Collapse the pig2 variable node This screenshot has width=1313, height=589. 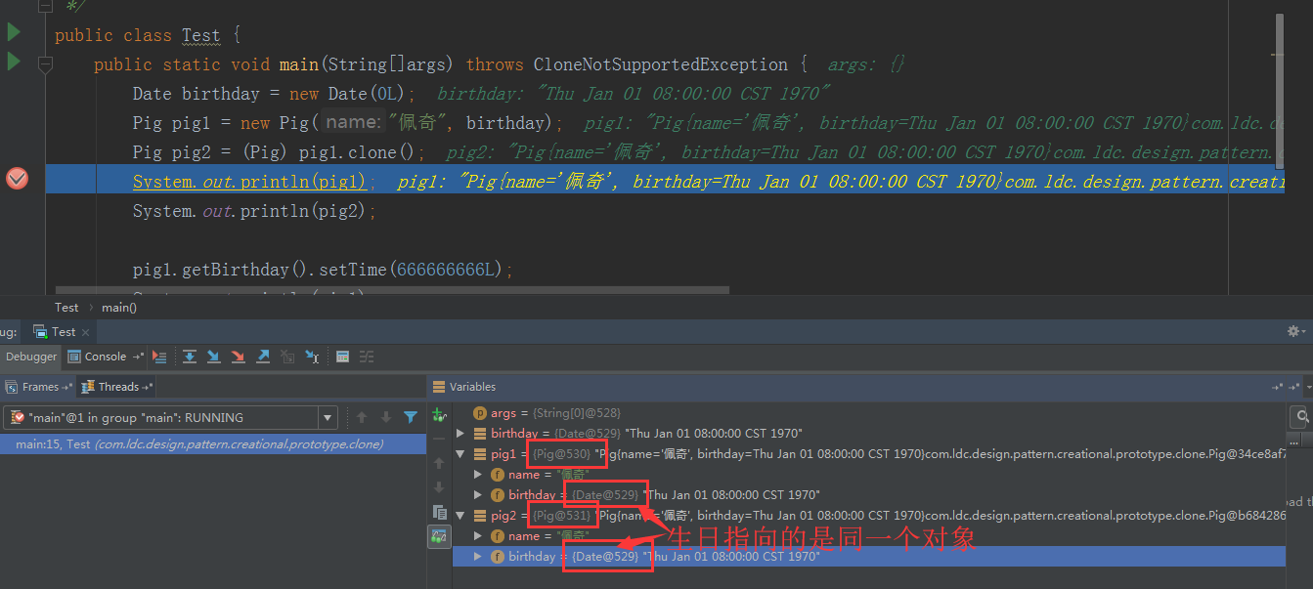(x=460, y=516)
